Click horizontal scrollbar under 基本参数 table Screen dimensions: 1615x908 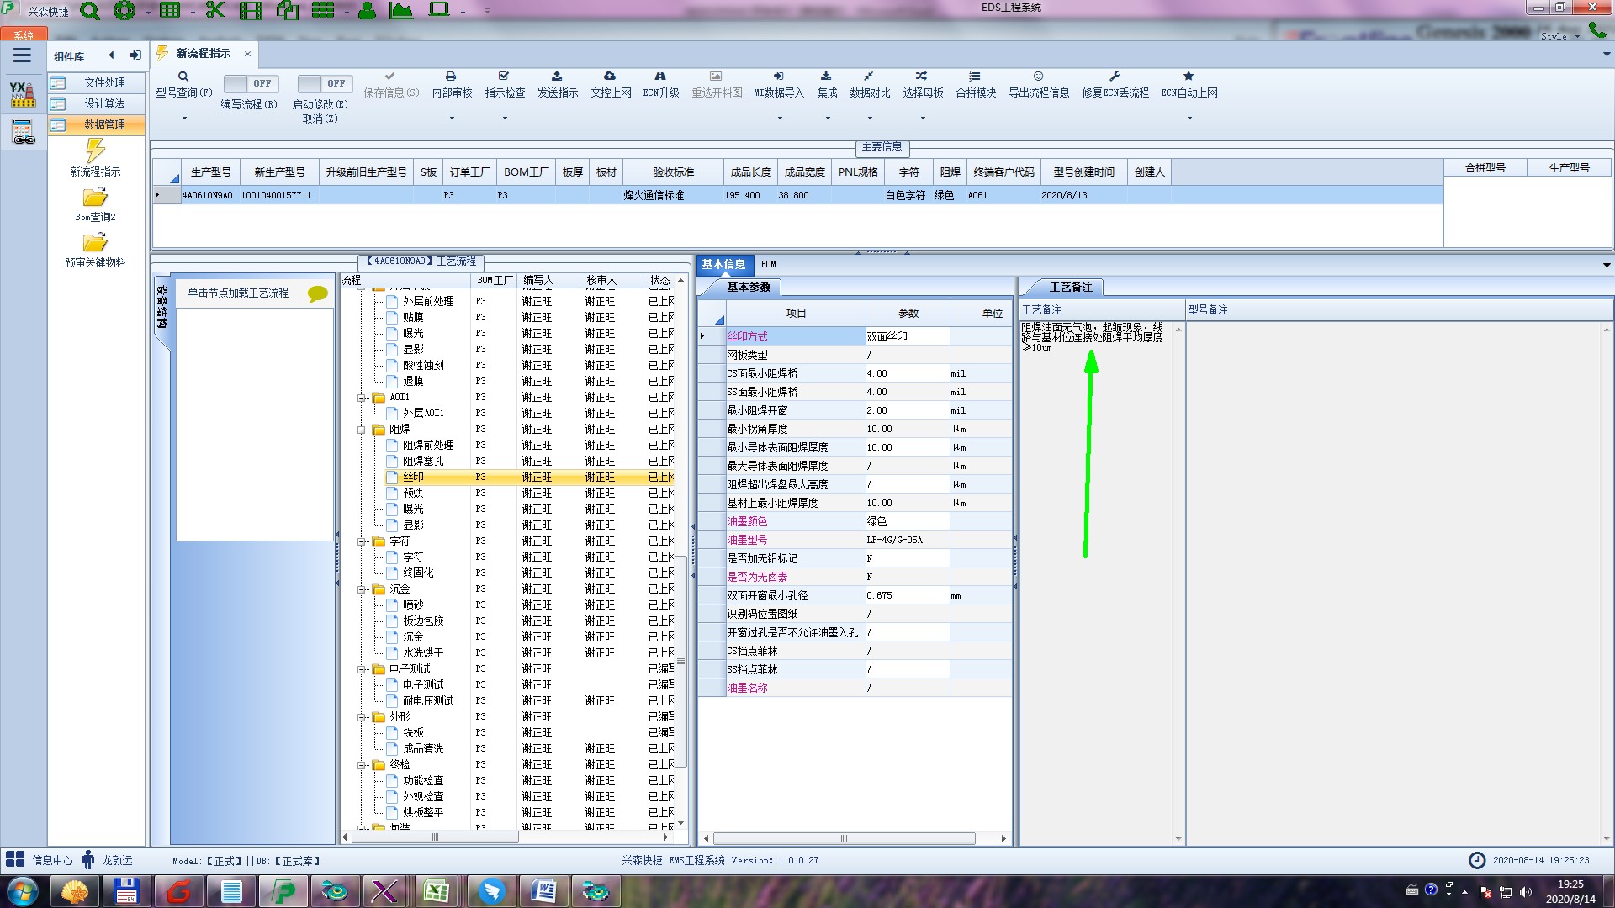(844, 838)
